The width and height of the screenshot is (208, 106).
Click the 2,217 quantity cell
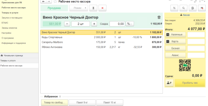(x=113, y=47)
